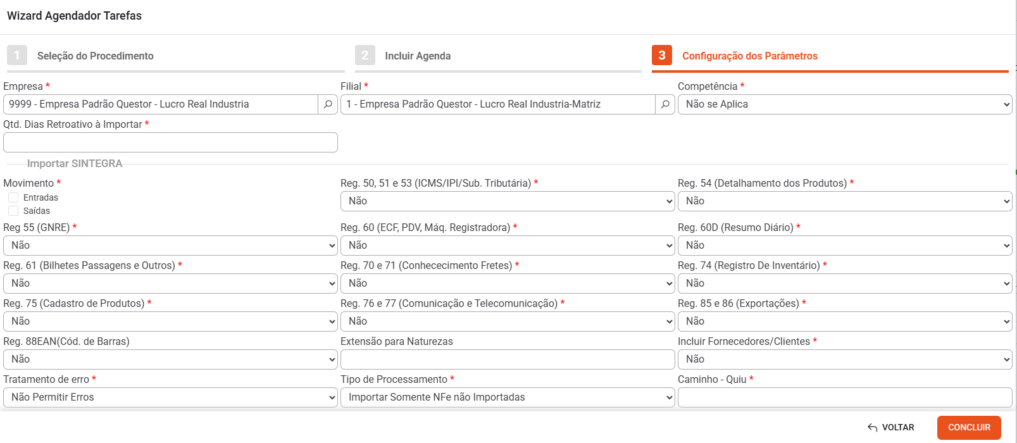Enable the Entradas checkbox

tap(13, 197)
